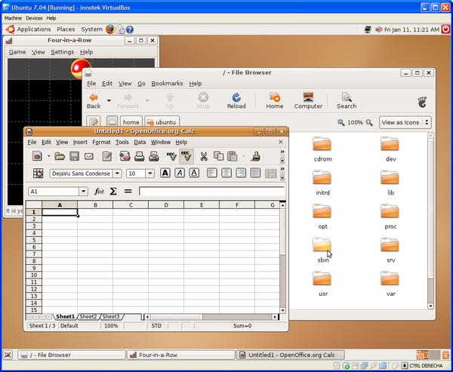The width and height of the screenshot is (453, 372).
Task: Click the New document icon in Calc
Action: pos(37,156)
